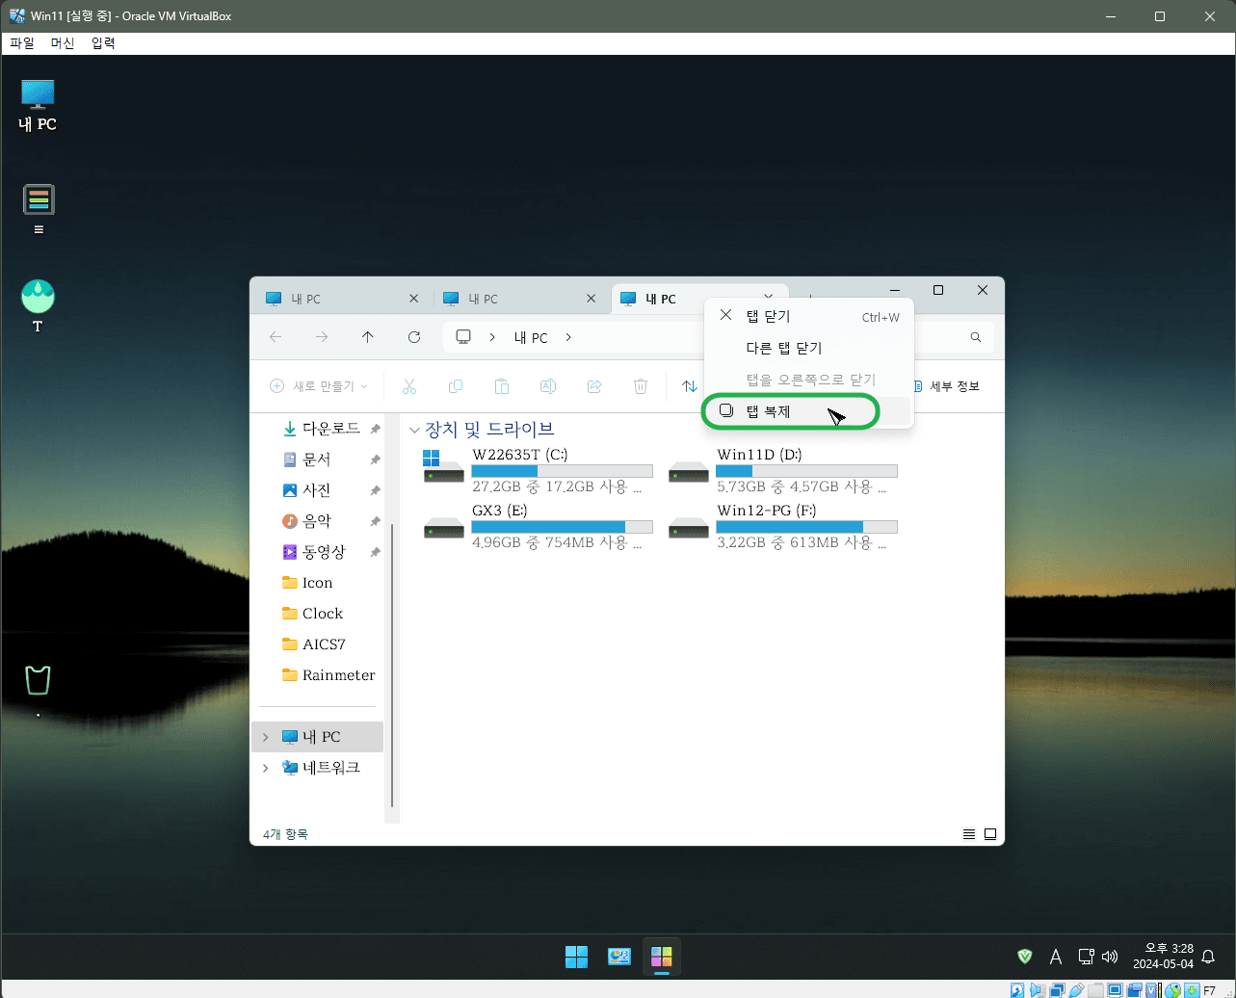Click the Share toolbar icon

594,386
